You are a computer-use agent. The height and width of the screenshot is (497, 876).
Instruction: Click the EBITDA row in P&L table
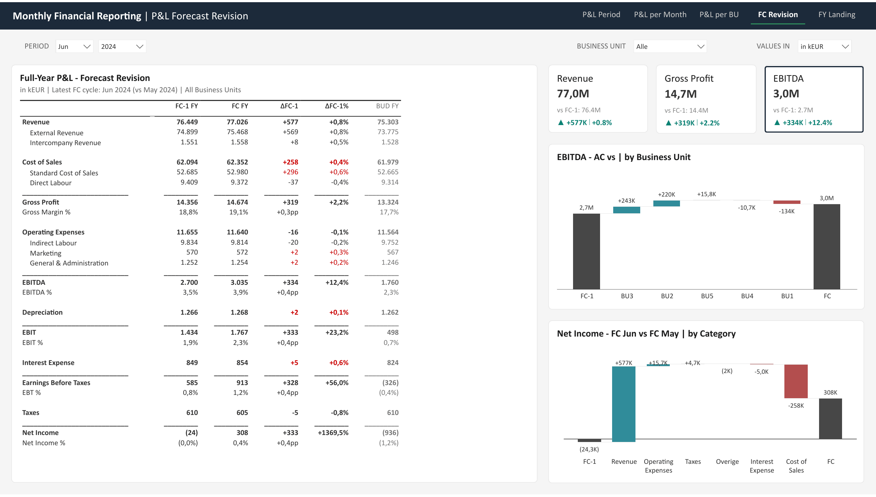210,282
